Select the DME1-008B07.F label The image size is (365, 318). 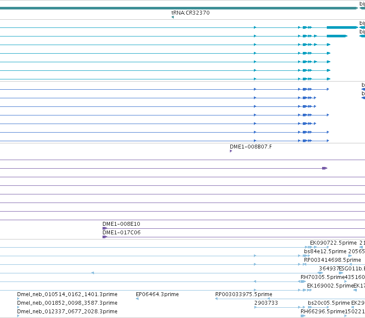point(251,147)
